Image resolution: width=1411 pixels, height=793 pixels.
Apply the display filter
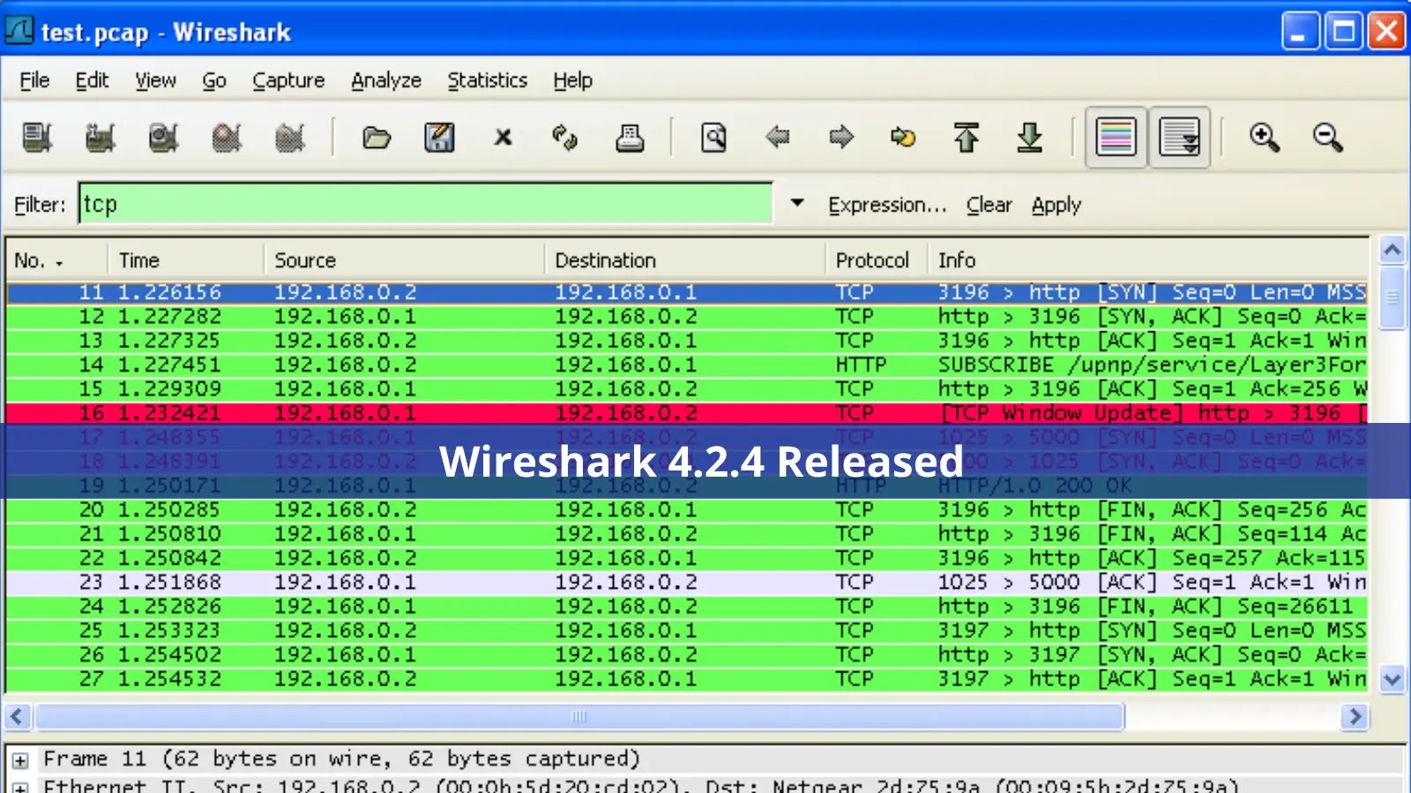pyautogui.click(x=1056, y=204)
